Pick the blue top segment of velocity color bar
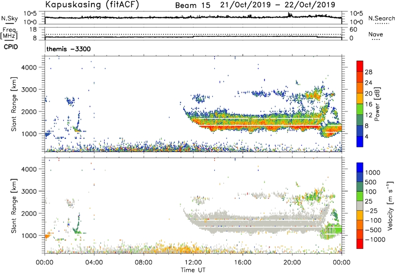 coord(360,168)
